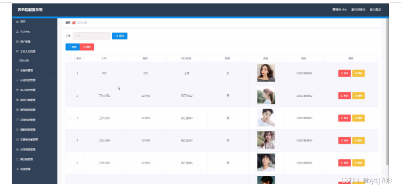Open avatar photo for 工作人员4

266,140
